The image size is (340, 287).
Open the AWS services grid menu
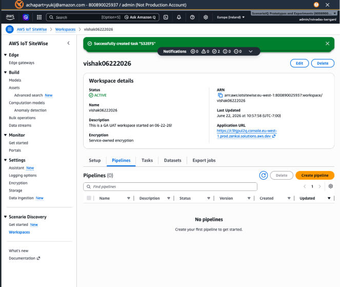[x=39, y=17]
